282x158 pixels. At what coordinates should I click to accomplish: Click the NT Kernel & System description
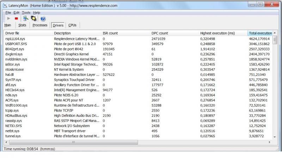(x=69, y=69)
